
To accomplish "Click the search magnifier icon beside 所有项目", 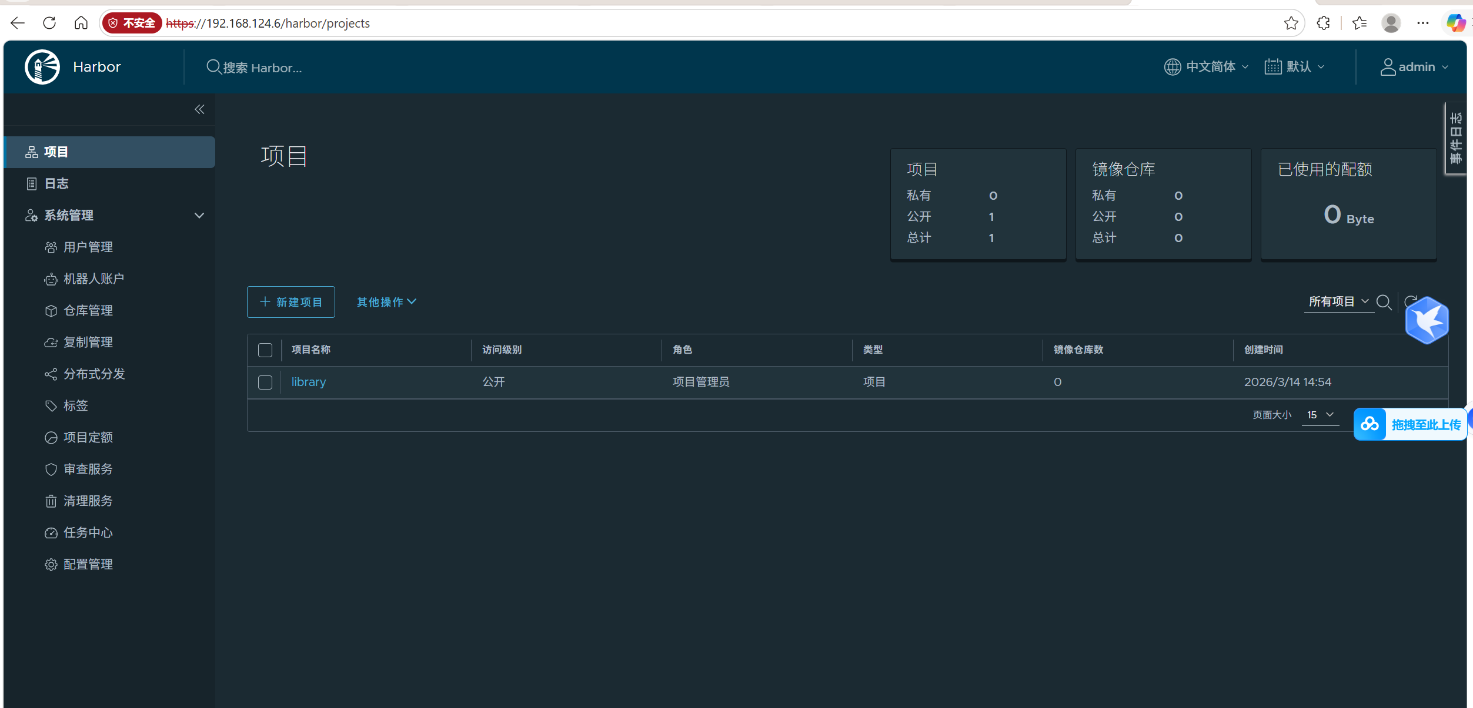I will coord(1384,302).
